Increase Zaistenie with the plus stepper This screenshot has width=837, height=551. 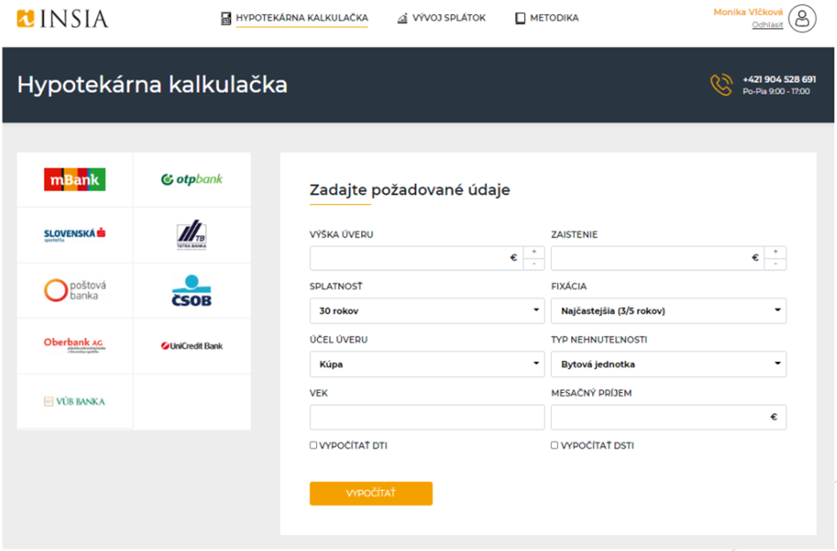(775, 252)
